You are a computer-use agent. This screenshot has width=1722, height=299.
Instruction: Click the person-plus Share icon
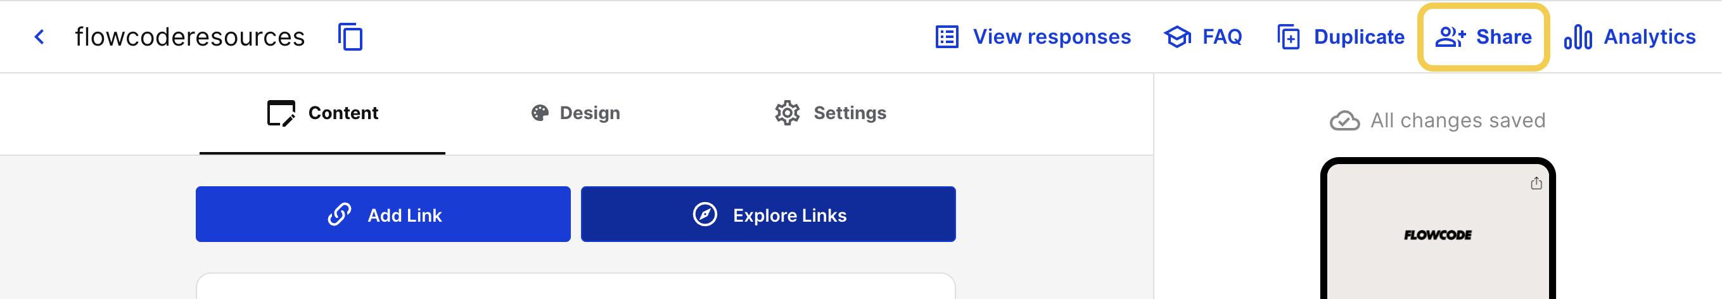(1450, 37)
